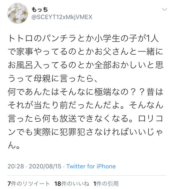Open the もっち display name profile
This screenshot has width=174, height=189.
click(x=40, y=9)
